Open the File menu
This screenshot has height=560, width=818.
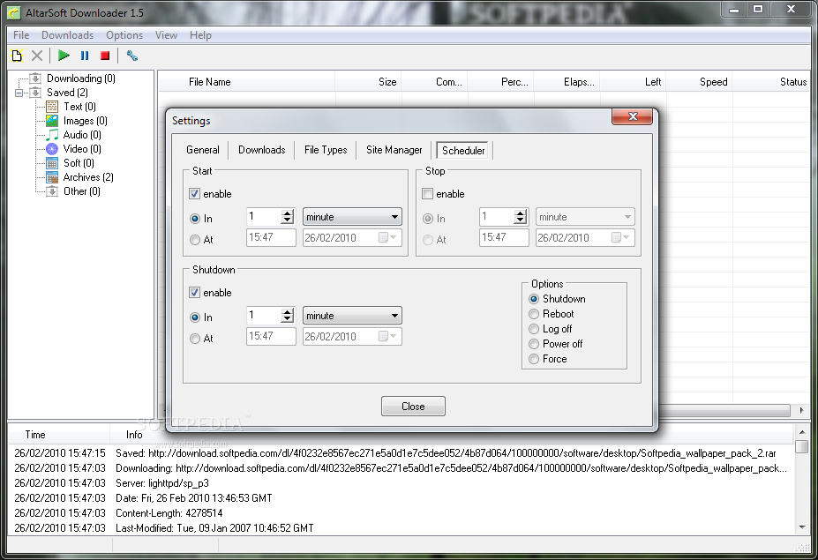[x=21, y=35]
